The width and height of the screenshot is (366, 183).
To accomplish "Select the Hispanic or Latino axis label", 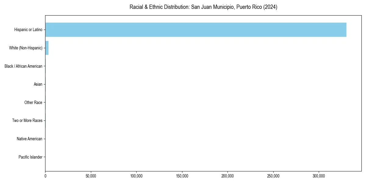I will pyautogui.click(x=28, y=30).
